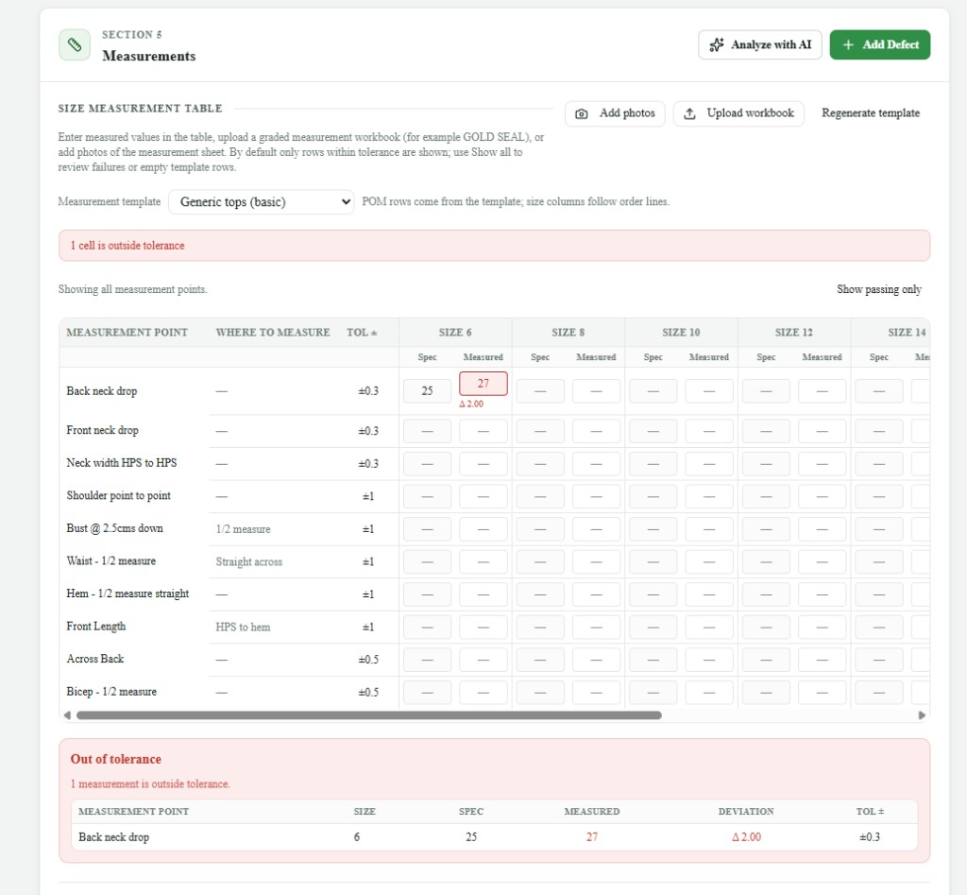967x895 pixels.
Task: Click the Upload workbook button
Action: (738, 113)
